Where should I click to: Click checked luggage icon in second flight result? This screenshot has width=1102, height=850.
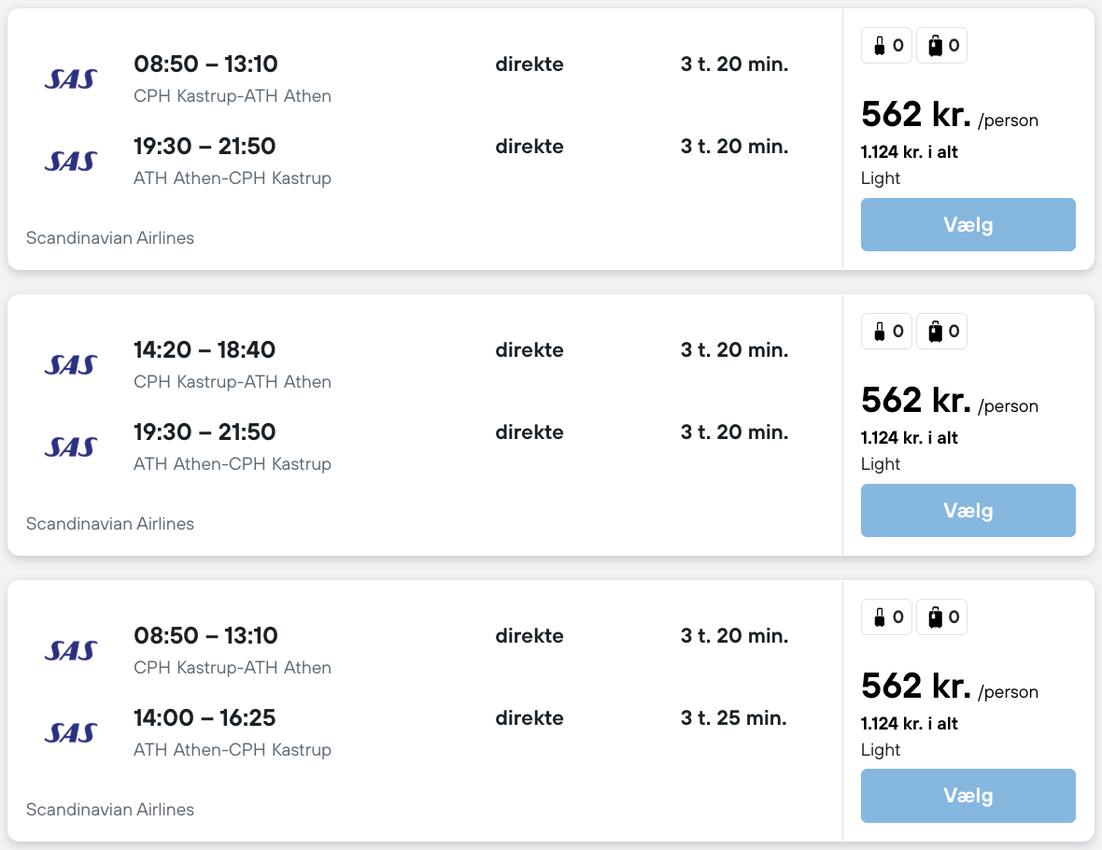[935, 331]
